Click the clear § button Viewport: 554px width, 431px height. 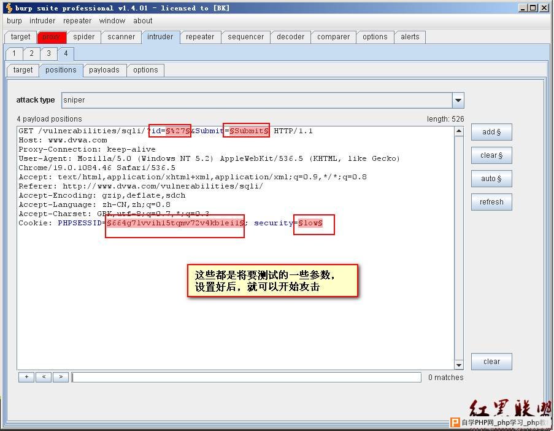pos(491,155)
